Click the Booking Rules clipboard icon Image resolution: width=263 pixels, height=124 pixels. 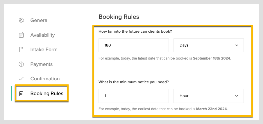[21, 93]
